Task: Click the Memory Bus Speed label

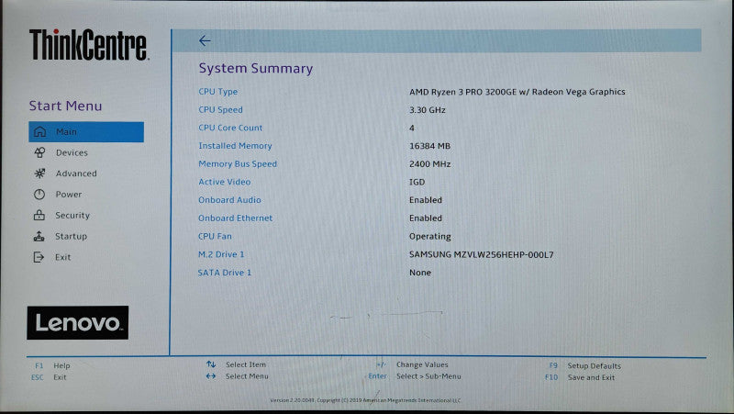Action: (x=238, y=164)
